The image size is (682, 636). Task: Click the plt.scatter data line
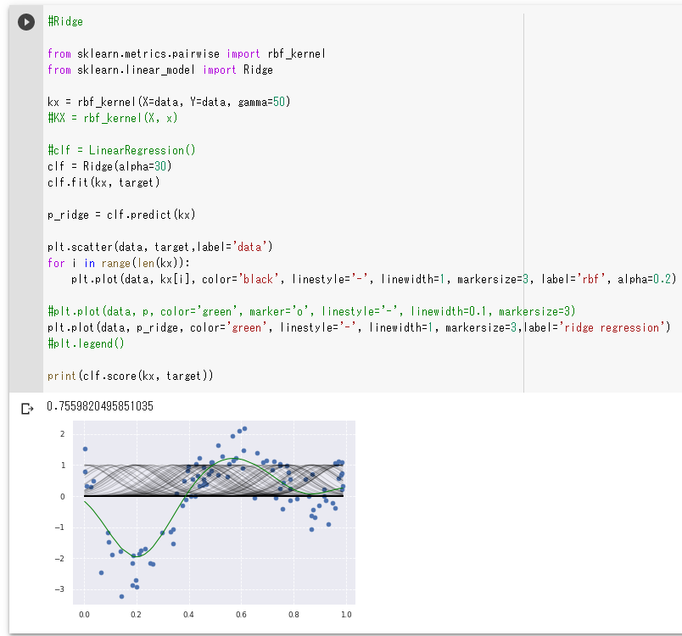pos(160,247)
